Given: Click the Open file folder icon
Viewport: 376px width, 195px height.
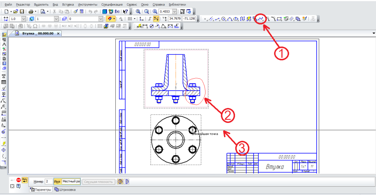Looking at the screenshot, I should (x=16, y=12).
